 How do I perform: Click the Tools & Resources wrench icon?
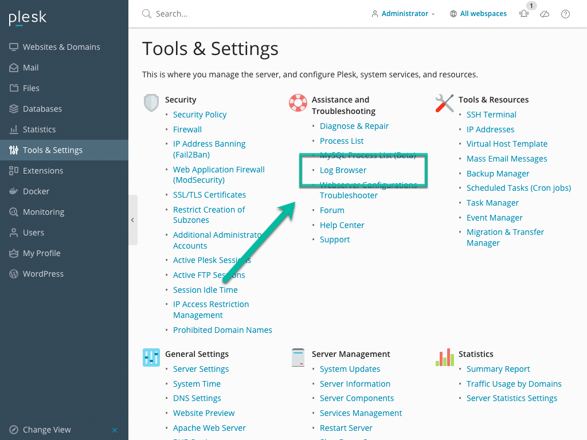(445, 103)
